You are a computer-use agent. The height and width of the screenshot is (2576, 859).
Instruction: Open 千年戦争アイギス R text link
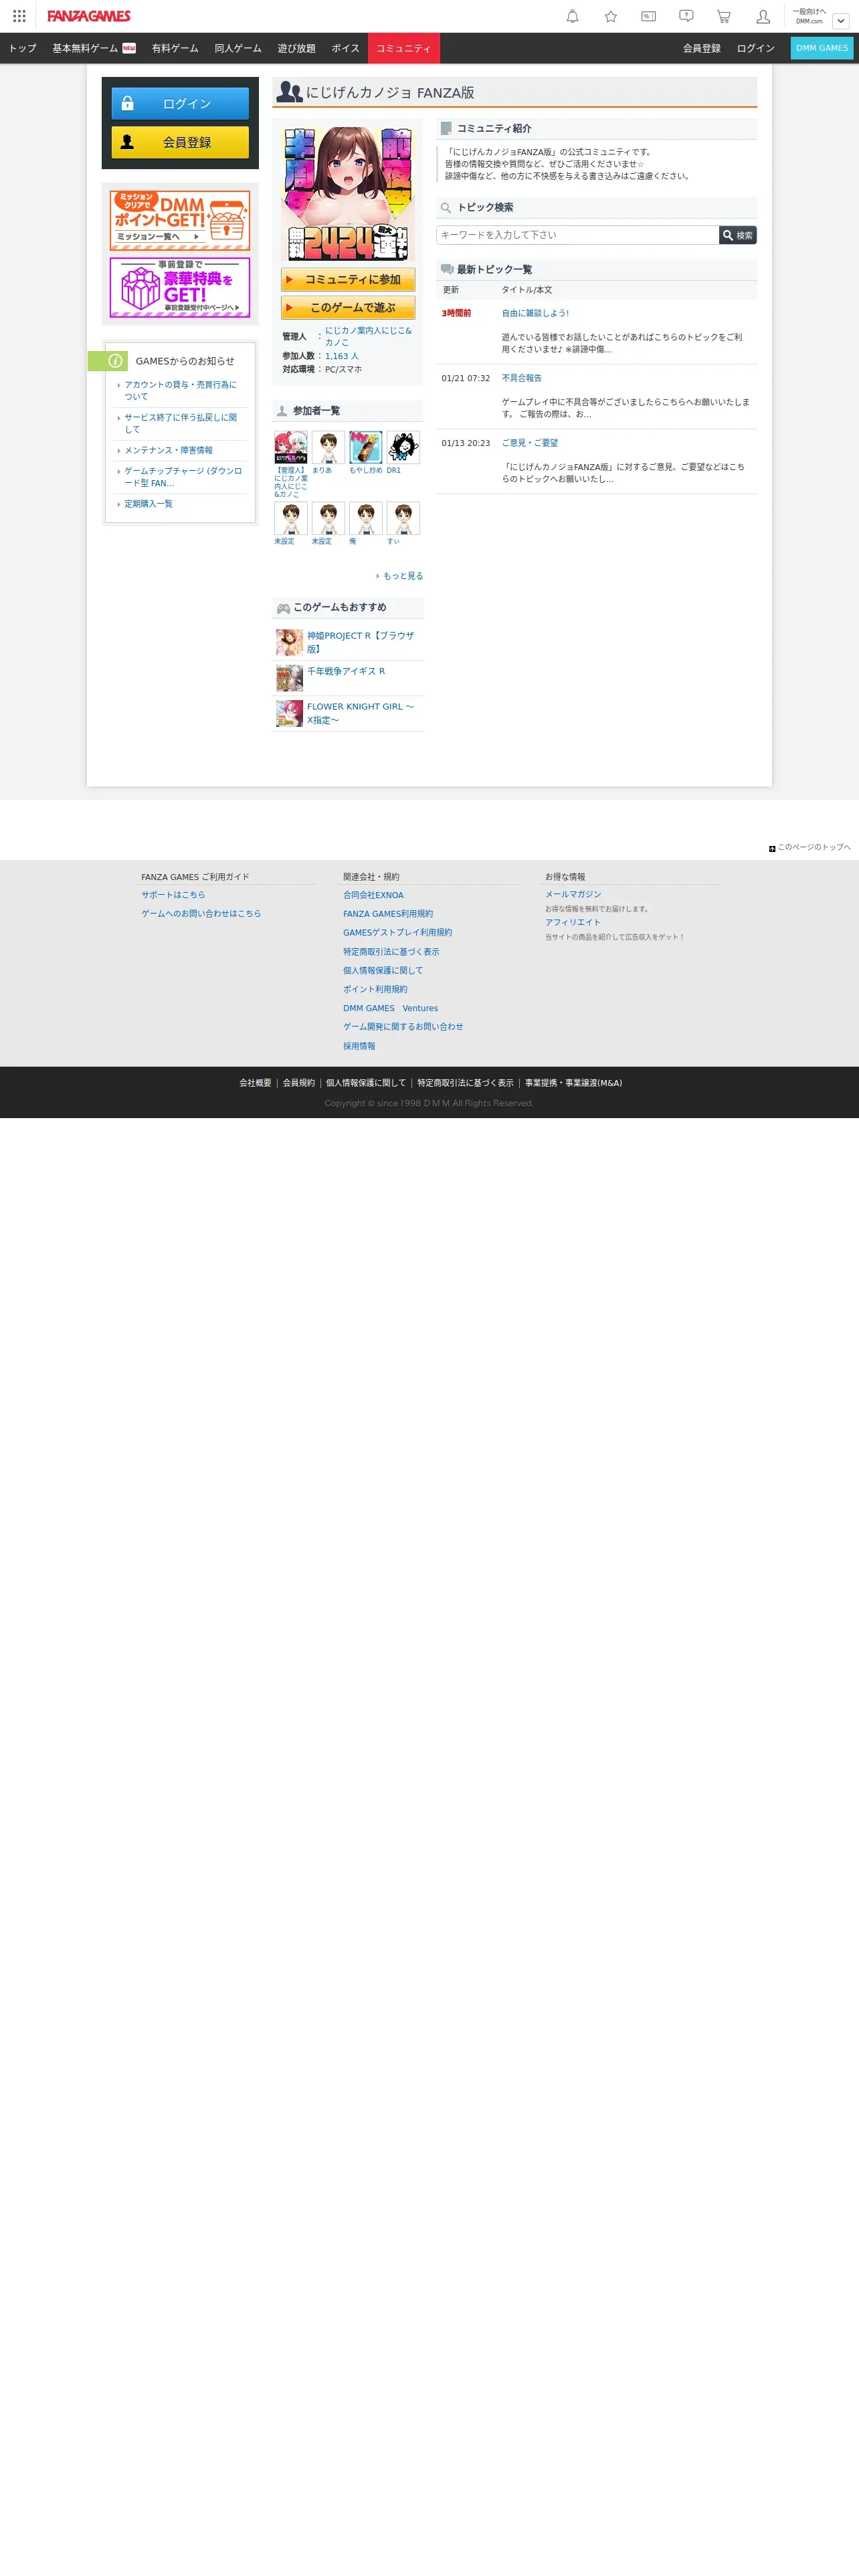tap(346, 671)
